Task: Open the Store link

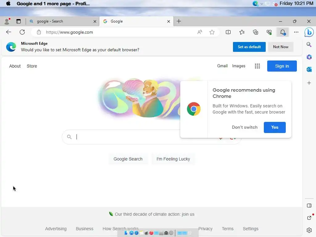Action: click(x=32, y=66)
